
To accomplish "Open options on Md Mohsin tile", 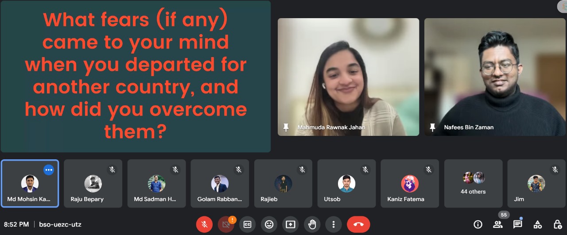I will pos(49,170).
